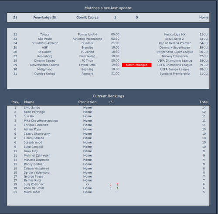Image resolution: width=218 pixels, height=214 pixels.
Task: Select 'Rosenborg' team
Action: pyautogui.click(x=45, y=56)
